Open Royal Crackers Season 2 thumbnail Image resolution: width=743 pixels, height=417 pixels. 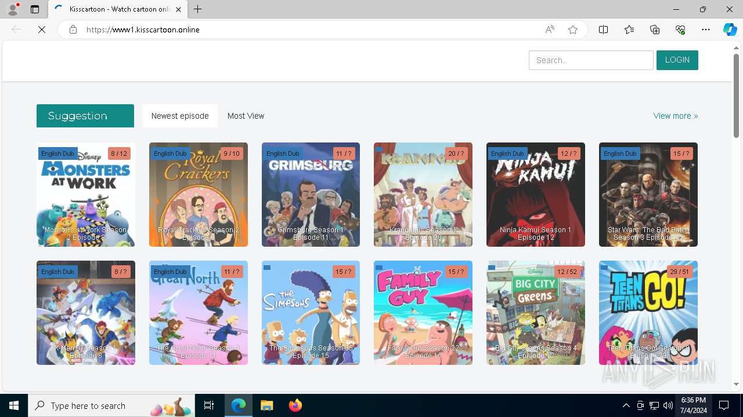[x=199, y=195]
